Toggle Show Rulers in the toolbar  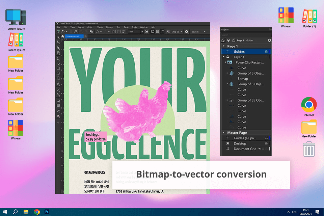153,32
